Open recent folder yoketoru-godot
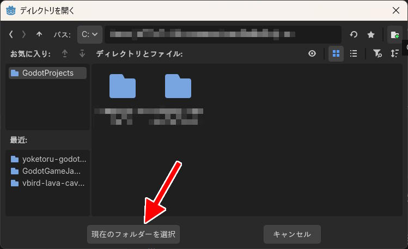 (x=48, y=159)
